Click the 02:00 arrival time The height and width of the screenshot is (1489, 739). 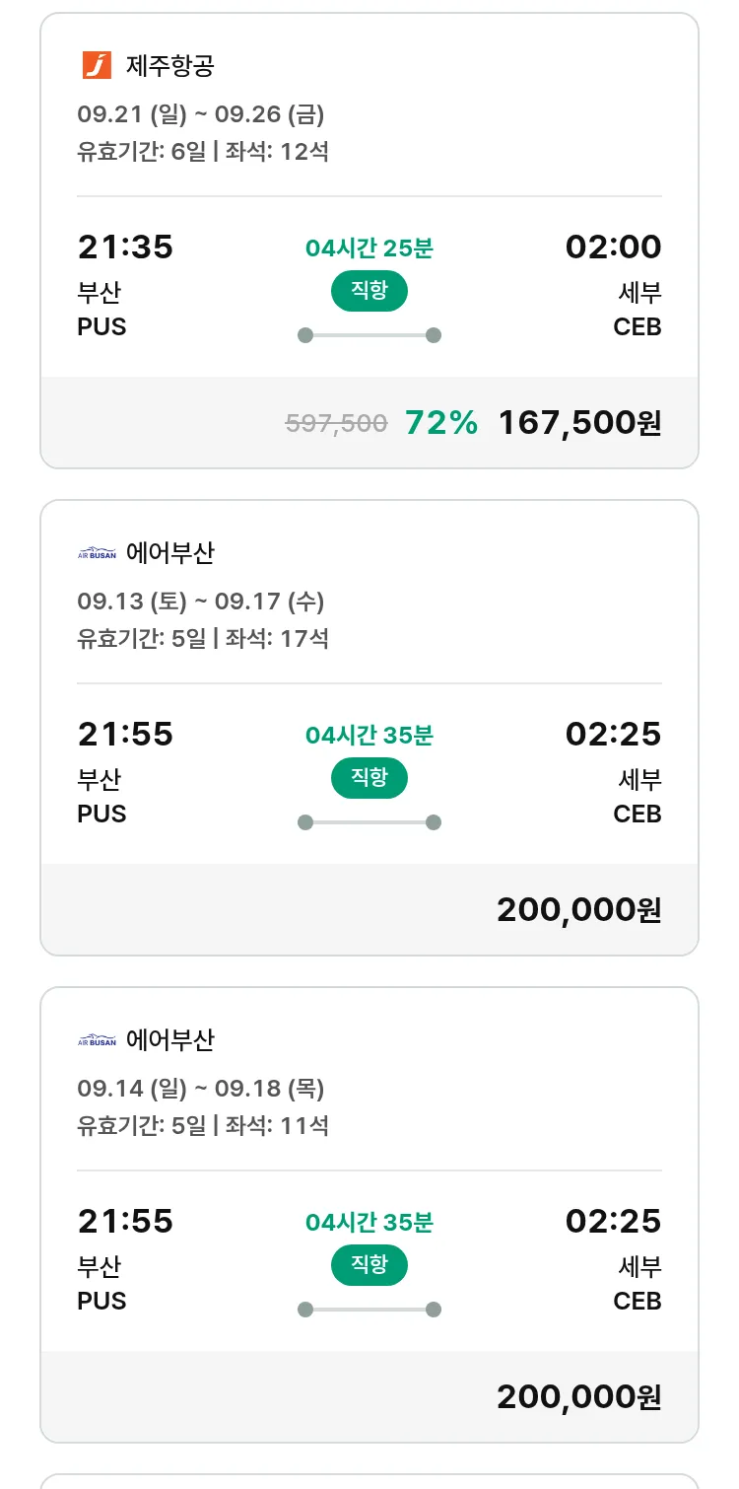(x=613, y=247)
